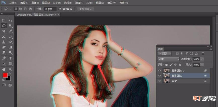This screenshot has width=218, height=107.
Task: Open the Layers panel options menu
Action: coord(211,49)
